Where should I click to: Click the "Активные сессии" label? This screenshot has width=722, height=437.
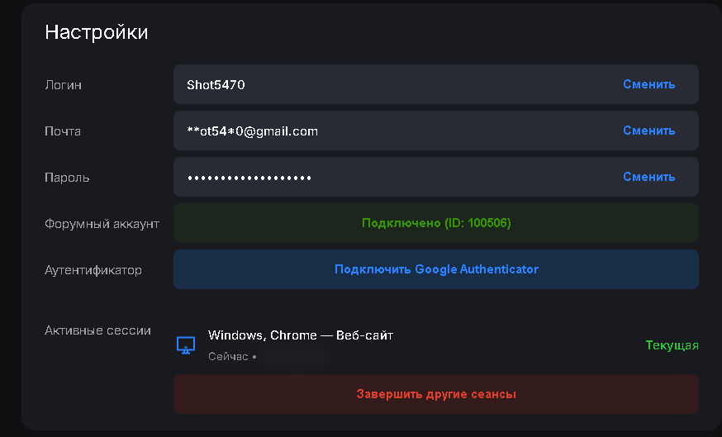click(97, 330)
